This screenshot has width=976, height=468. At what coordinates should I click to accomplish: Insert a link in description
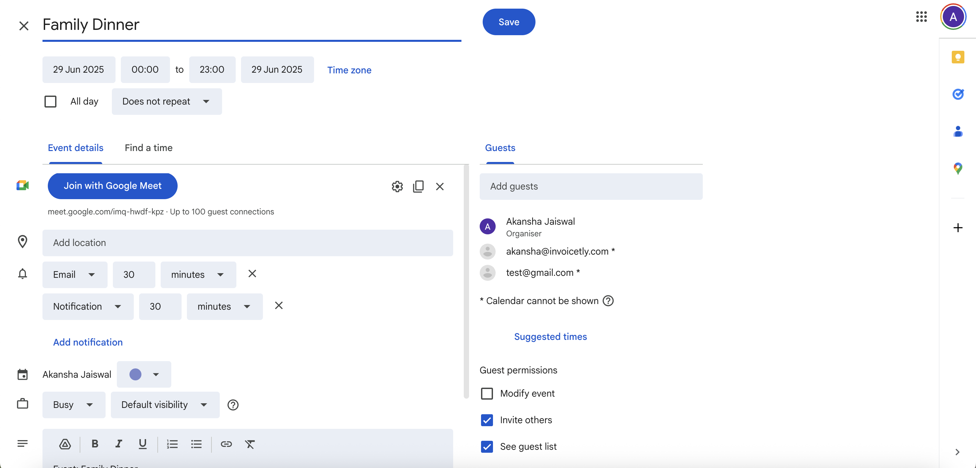(x=226, y=444)
